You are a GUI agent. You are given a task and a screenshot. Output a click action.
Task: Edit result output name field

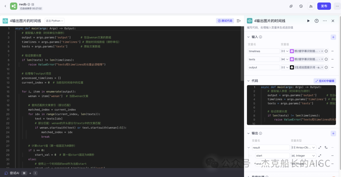pyautogui.click(x=271, y=147)
